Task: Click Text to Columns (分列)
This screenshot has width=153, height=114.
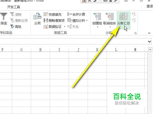Action: point(37,19)
